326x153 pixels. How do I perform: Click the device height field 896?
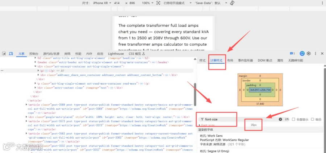point(132,3)
